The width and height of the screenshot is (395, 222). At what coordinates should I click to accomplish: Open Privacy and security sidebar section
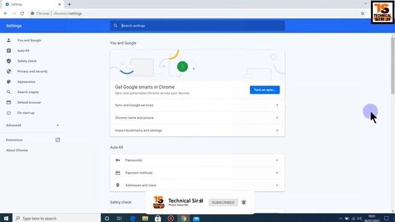pos(33,72)
